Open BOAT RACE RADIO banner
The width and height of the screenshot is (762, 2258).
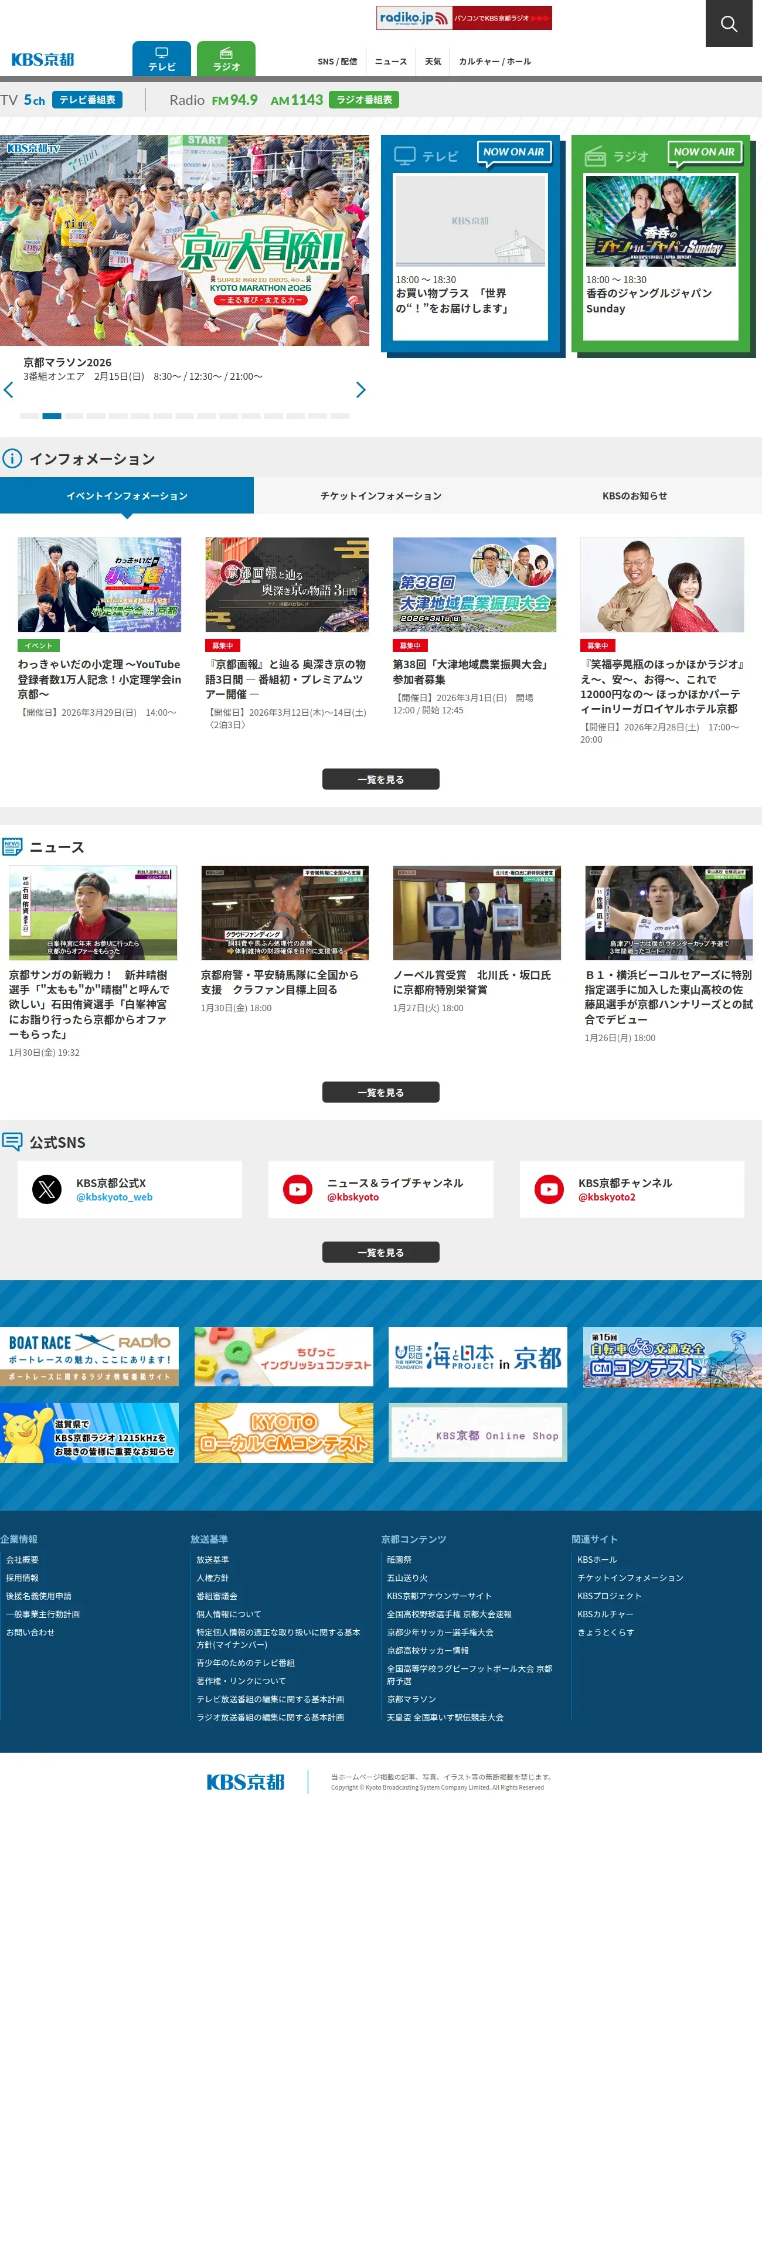90,1357
